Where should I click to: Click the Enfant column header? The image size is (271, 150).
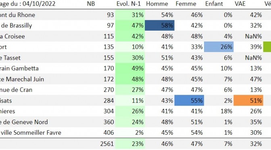214,4
